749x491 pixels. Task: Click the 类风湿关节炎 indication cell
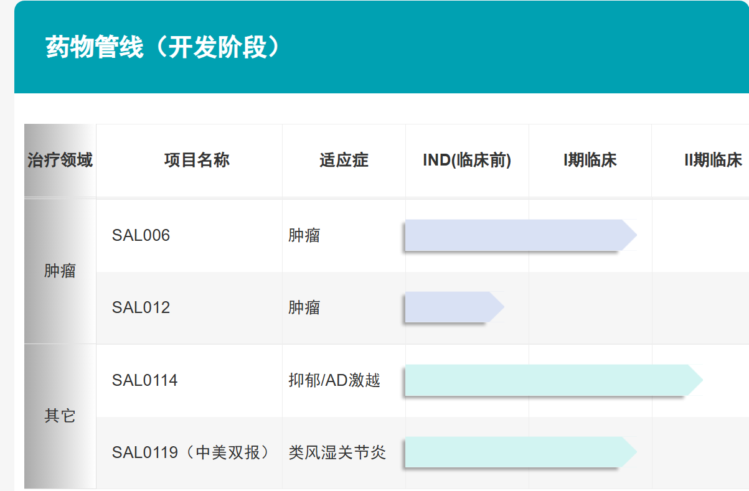tap(337, 452)
